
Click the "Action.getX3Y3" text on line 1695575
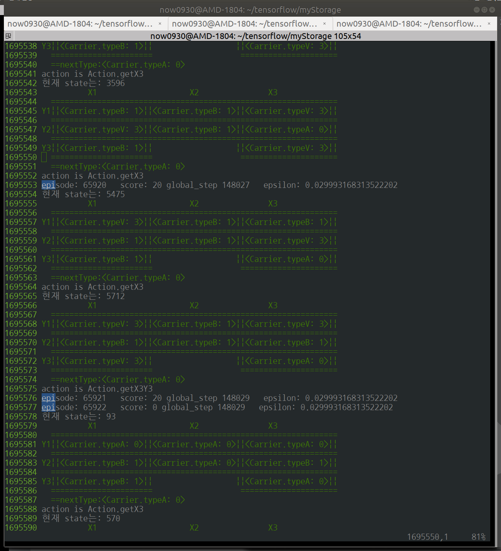tap(120, 389)
